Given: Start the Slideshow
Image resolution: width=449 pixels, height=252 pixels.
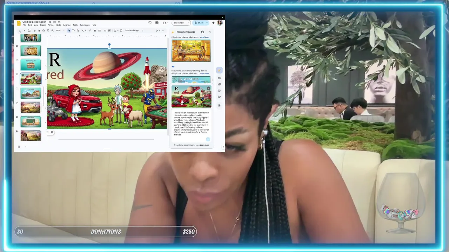Looking at the screenshot, I should click(179, 23).
